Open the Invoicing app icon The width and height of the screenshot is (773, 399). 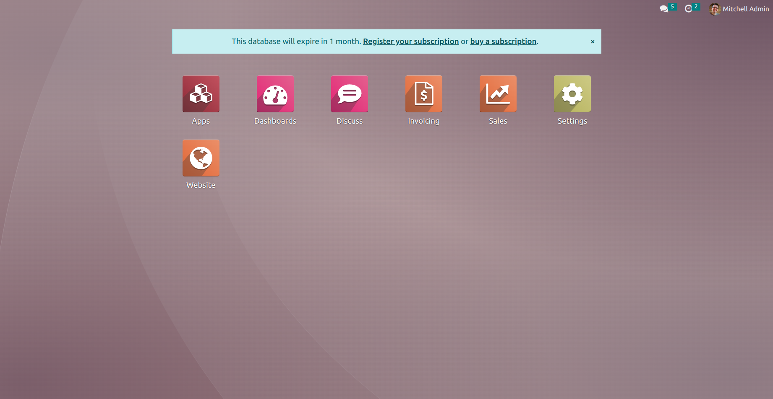click(x=424, y=94)
